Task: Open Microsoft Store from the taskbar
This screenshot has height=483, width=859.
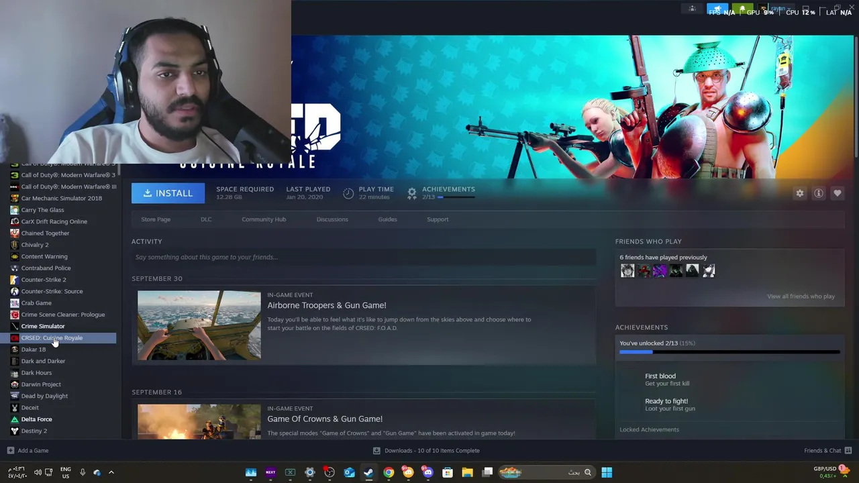Action: point(448,472)
